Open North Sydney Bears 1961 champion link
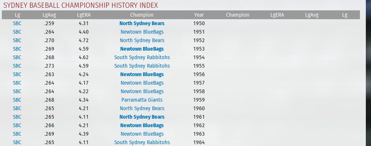The image size is (371, 146). pos(142,117)
